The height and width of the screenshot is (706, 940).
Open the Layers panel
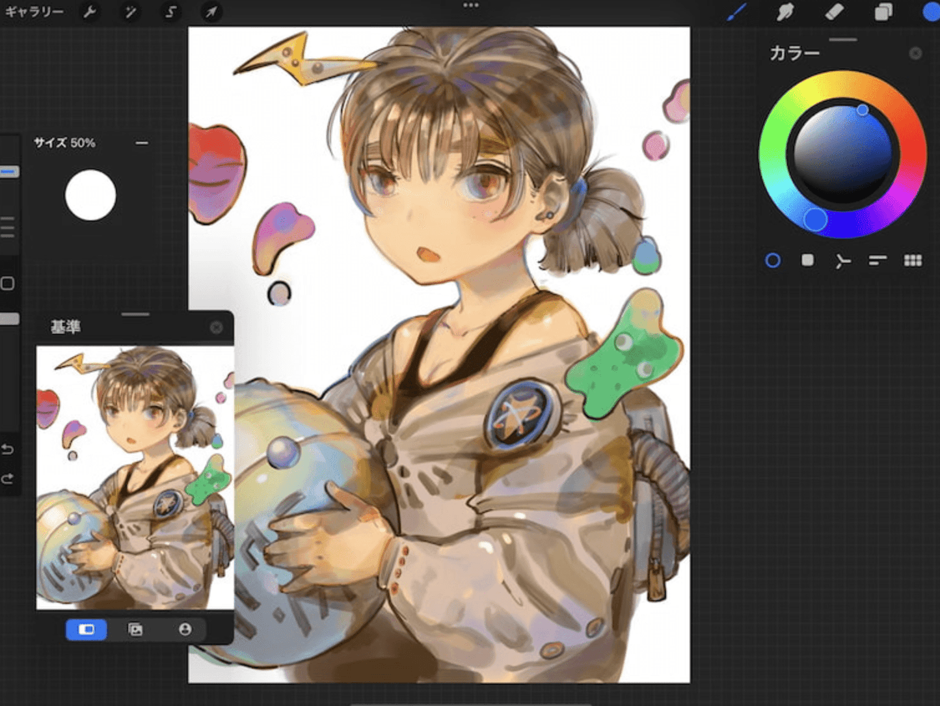[x=883, y=12]
